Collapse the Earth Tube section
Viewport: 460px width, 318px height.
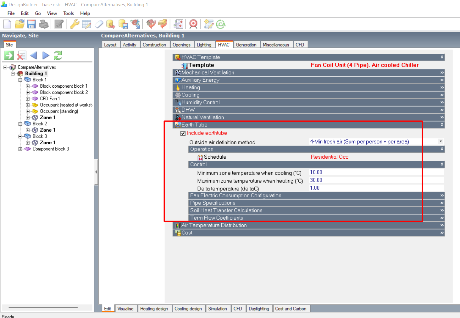[308, 125]
